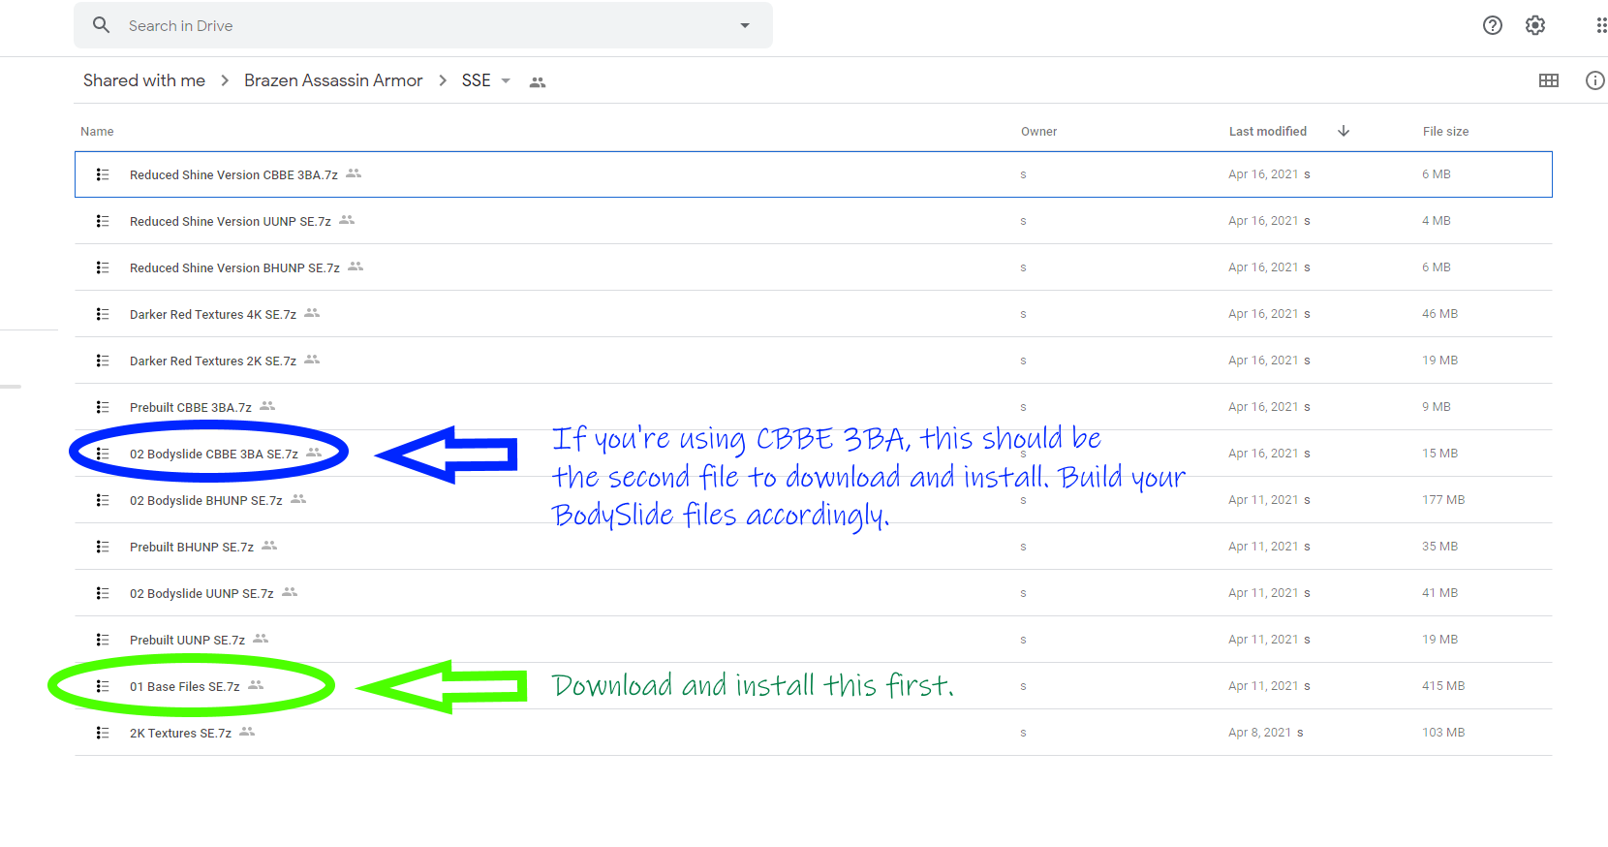Click Apr 8, 2021 date of 2K Textures
The height and width of the screenshot is (847, 1608).
(x=1260, y=733)
